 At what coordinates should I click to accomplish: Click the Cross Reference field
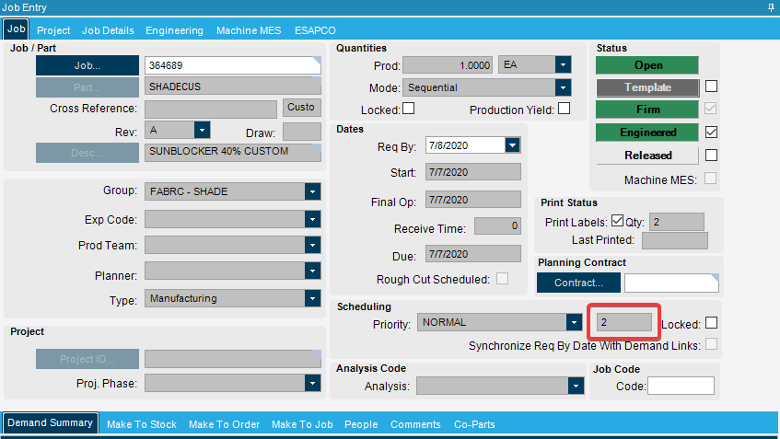(210, 109)
